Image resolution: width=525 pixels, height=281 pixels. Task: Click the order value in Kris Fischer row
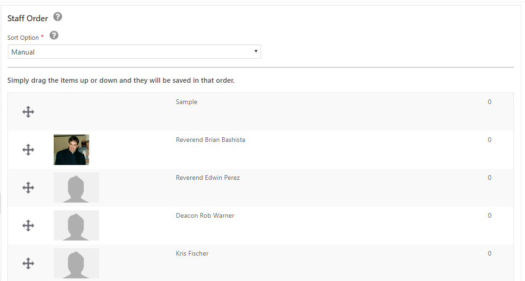pyautogui.click(x=489, y=254)
